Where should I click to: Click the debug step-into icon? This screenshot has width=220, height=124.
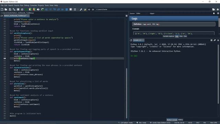point(55,9)
